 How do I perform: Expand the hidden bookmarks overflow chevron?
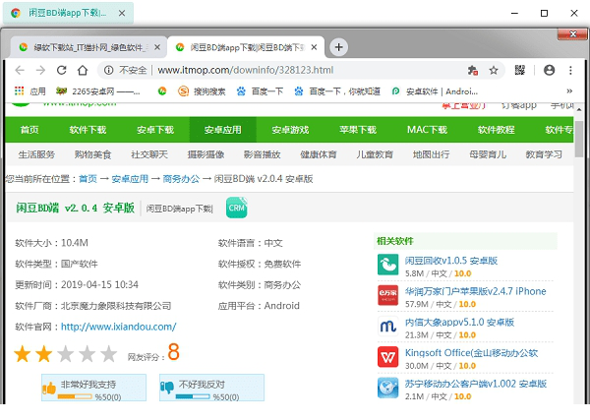coord(569,91)
